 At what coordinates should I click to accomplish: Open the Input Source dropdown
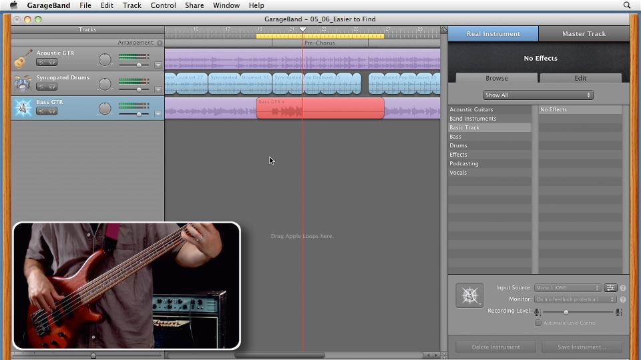coord(568,288)
